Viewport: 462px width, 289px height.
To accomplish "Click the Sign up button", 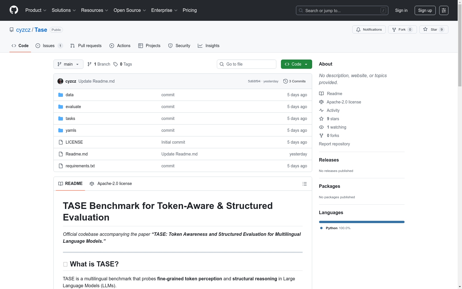I will tap(425, 10).
